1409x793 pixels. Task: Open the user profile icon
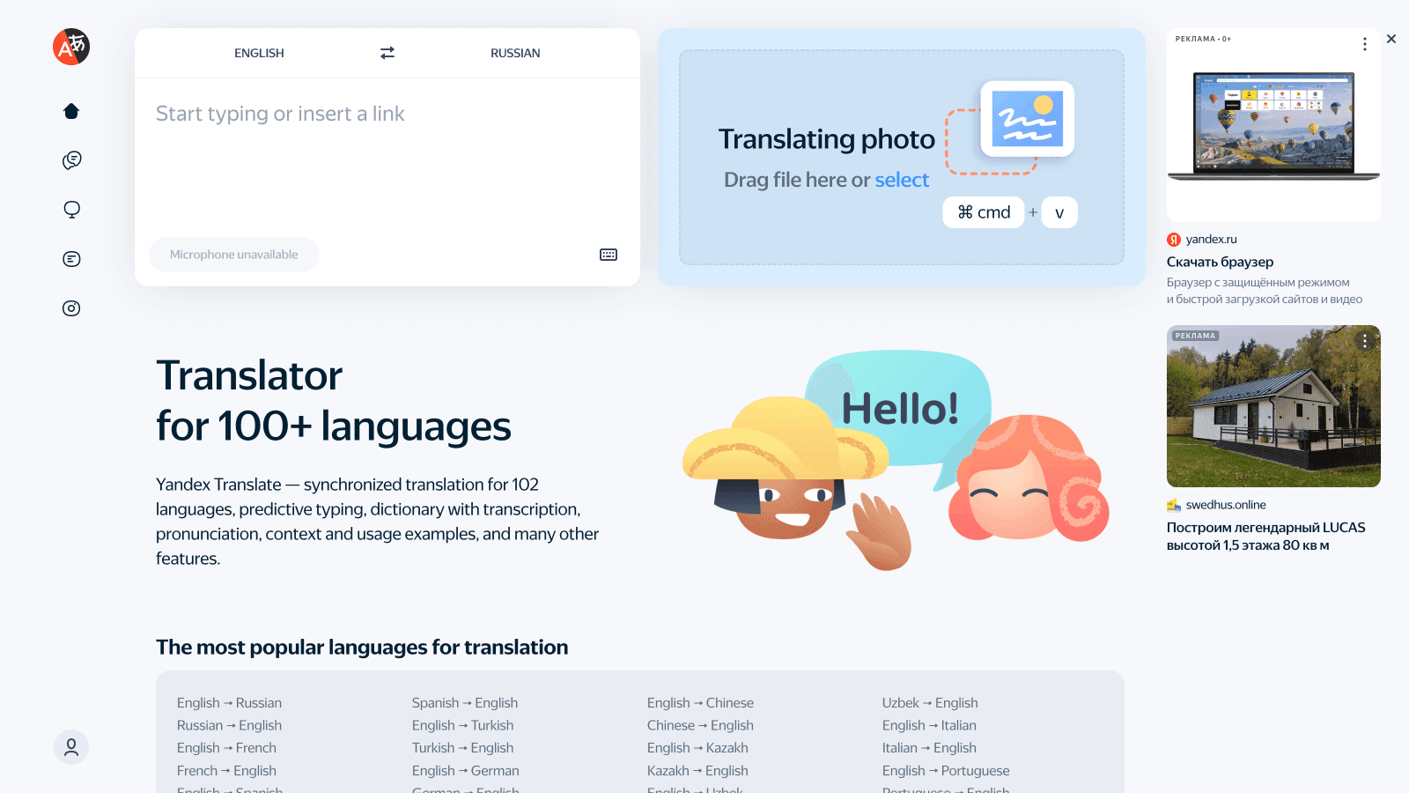[x=71, y=747]
